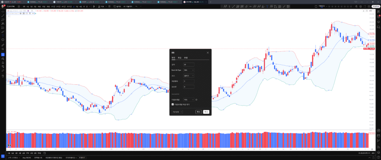Close the BB settings dialog
Viewport: 381px width, 160px height.
pyautogui.click(x=208, y=53)
